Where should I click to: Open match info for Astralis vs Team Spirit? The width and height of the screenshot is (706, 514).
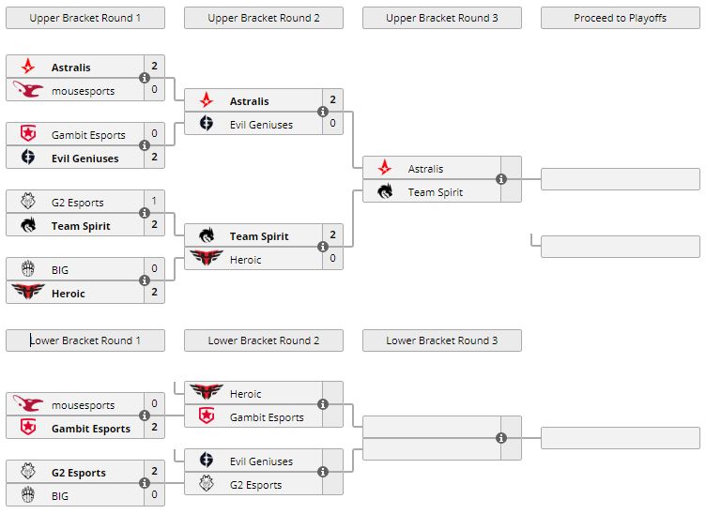click(501, 179)
